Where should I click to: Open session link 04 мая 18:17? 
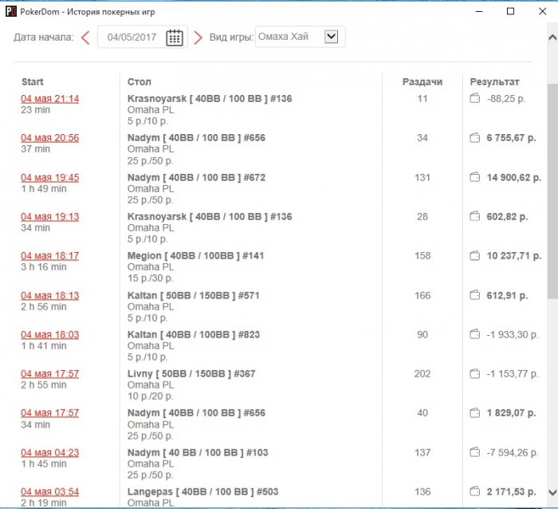coord(49,256)
